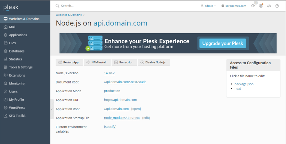Open Tools & Settings
This screenshot has height=144, width=286.
[x=25, y=67]
